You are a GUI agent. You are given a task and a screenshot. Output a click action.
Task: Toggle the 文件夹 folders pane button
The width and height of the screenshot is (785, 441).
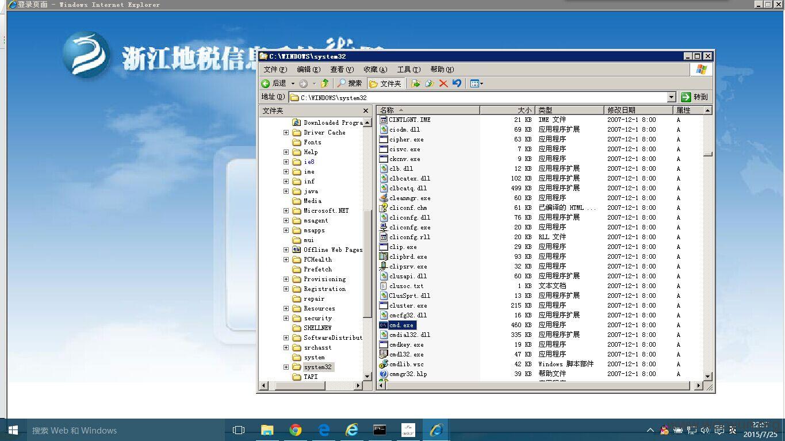tap(385, 83)
